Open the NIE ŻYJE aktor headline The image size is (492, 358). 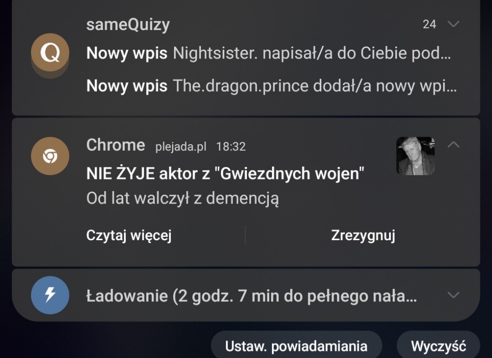tap(225, 173)
